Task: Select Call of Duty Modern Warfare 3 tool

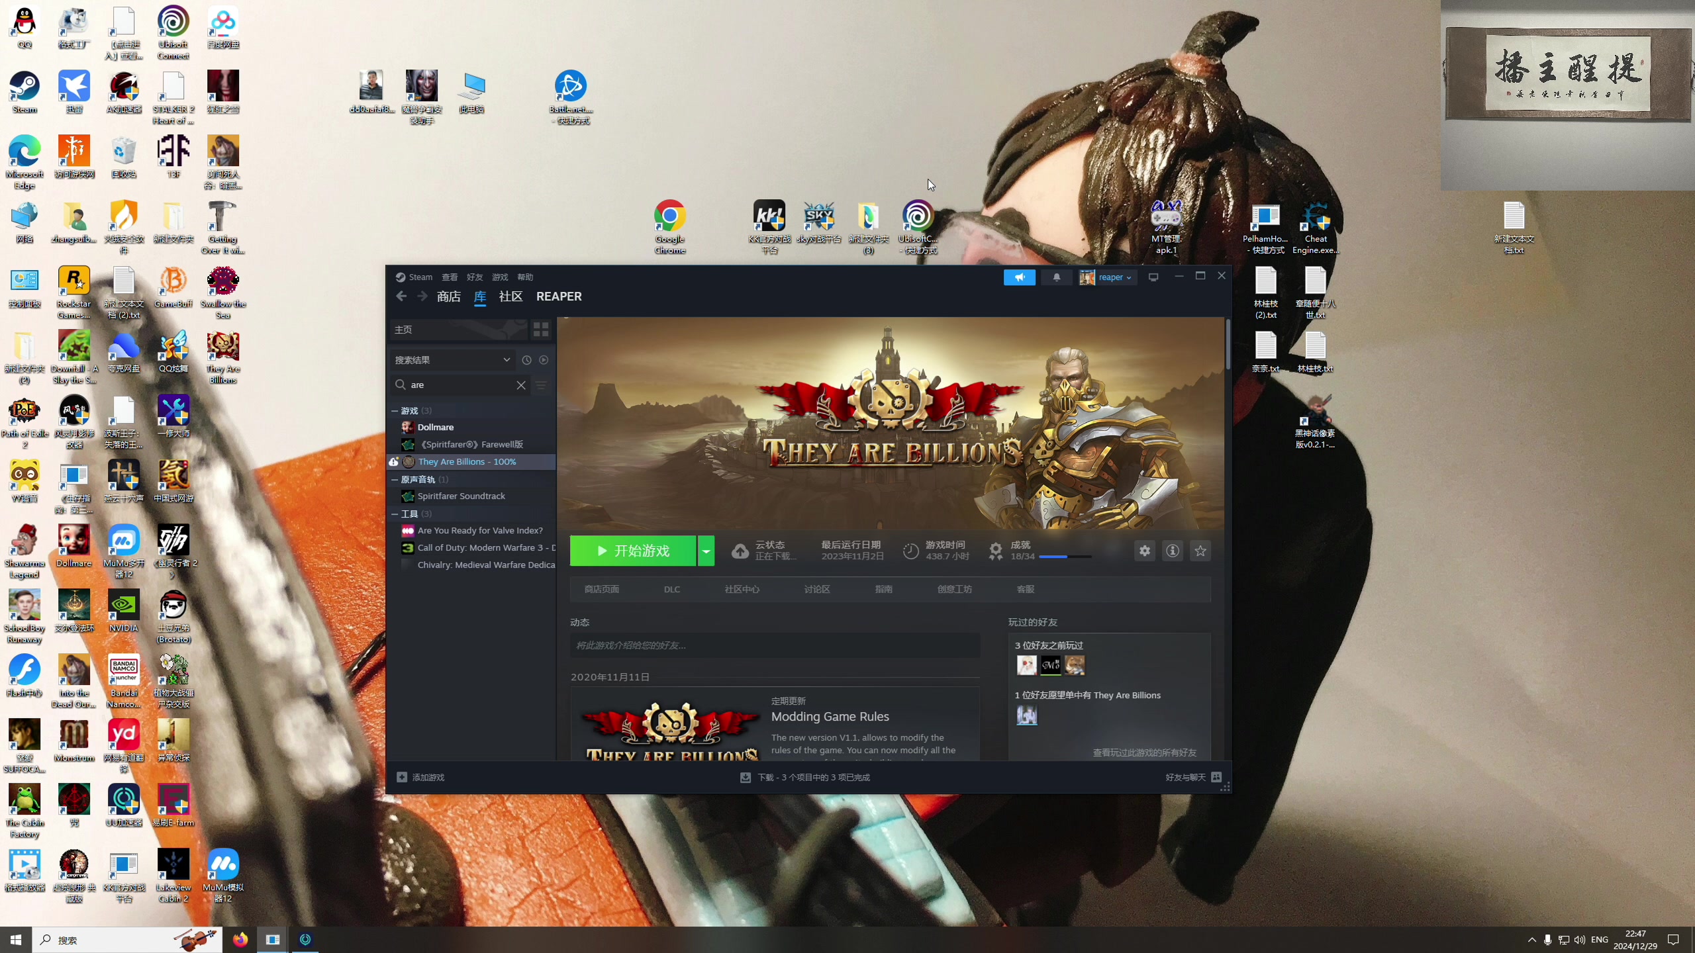Action: (471, 548)
